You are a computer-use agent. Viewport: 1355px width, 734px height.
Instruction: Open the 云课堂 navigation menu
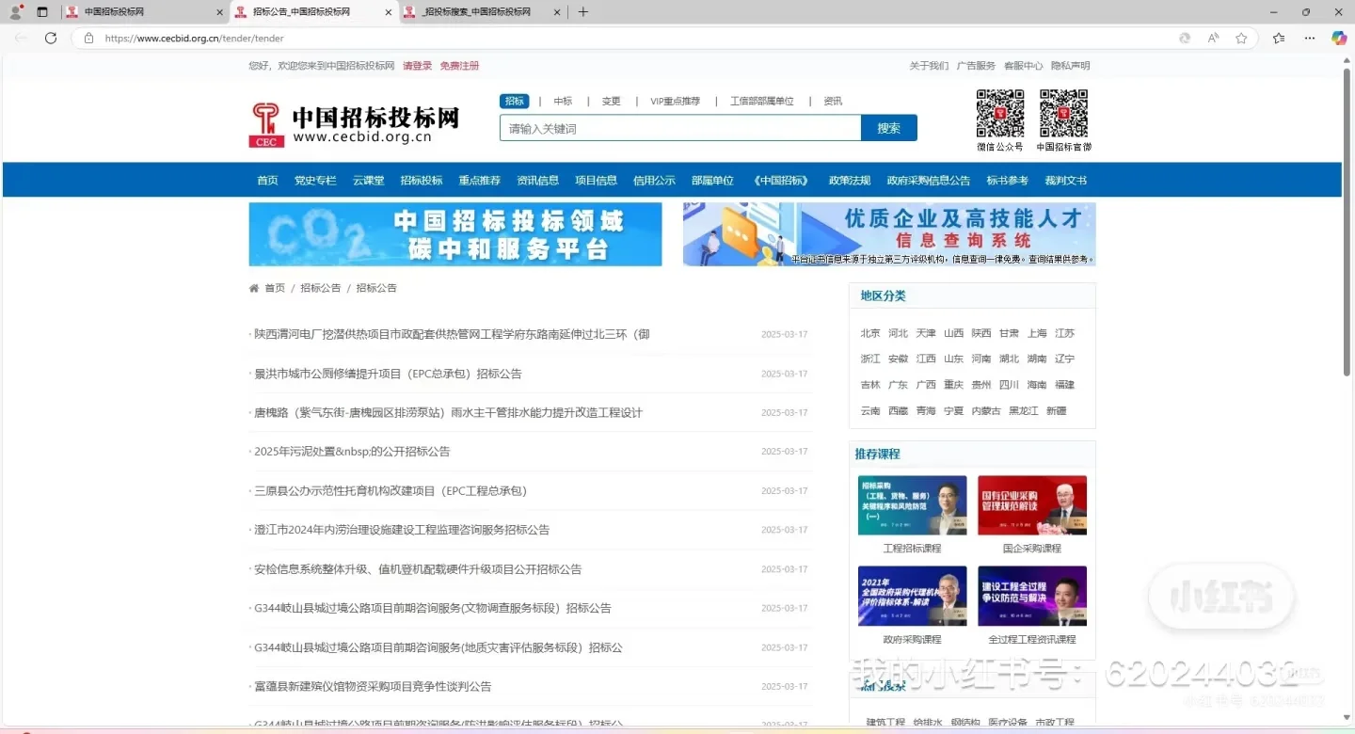(x=368, y=180)
